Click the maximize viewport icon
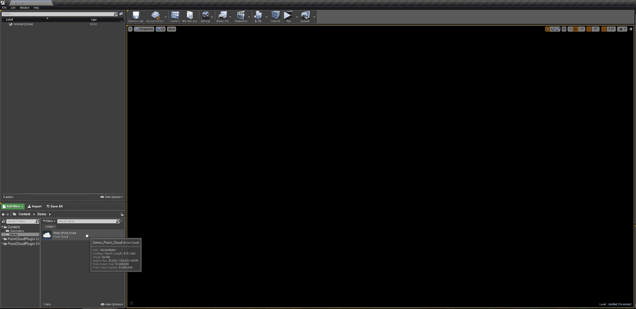The height and width of the screenshot is (309, 636). point(631,29)
